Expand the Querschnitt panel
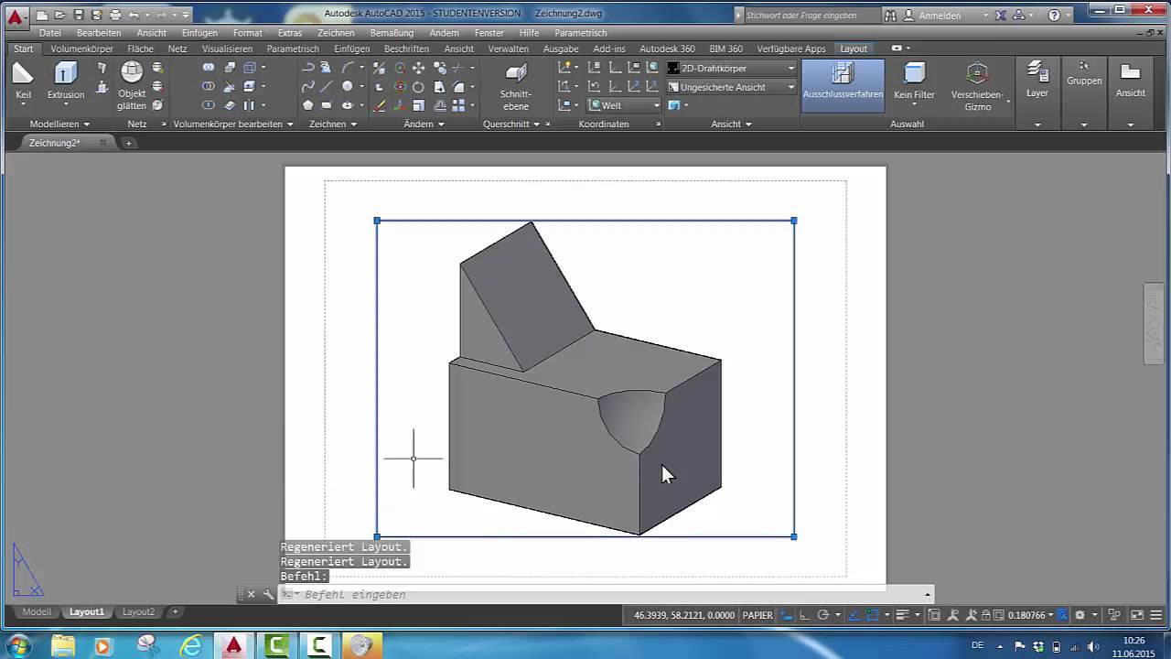The image size is (1171, 659). coord(511,124)
